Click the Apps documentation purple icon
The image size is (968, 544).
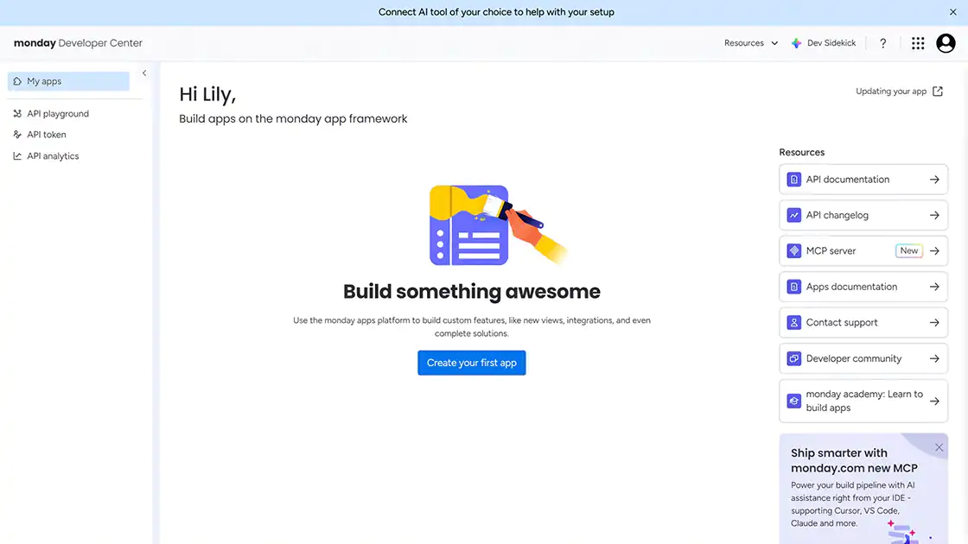click(x=794, y=287)
